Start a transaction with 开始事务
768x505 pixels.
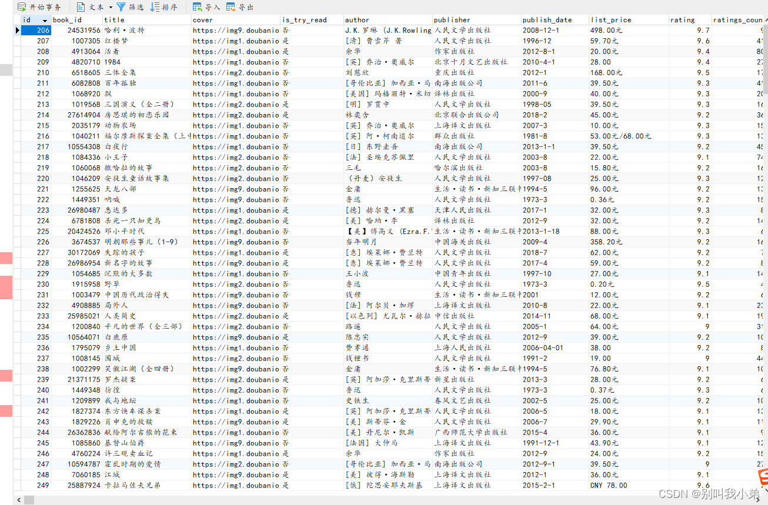pos(39,7)
